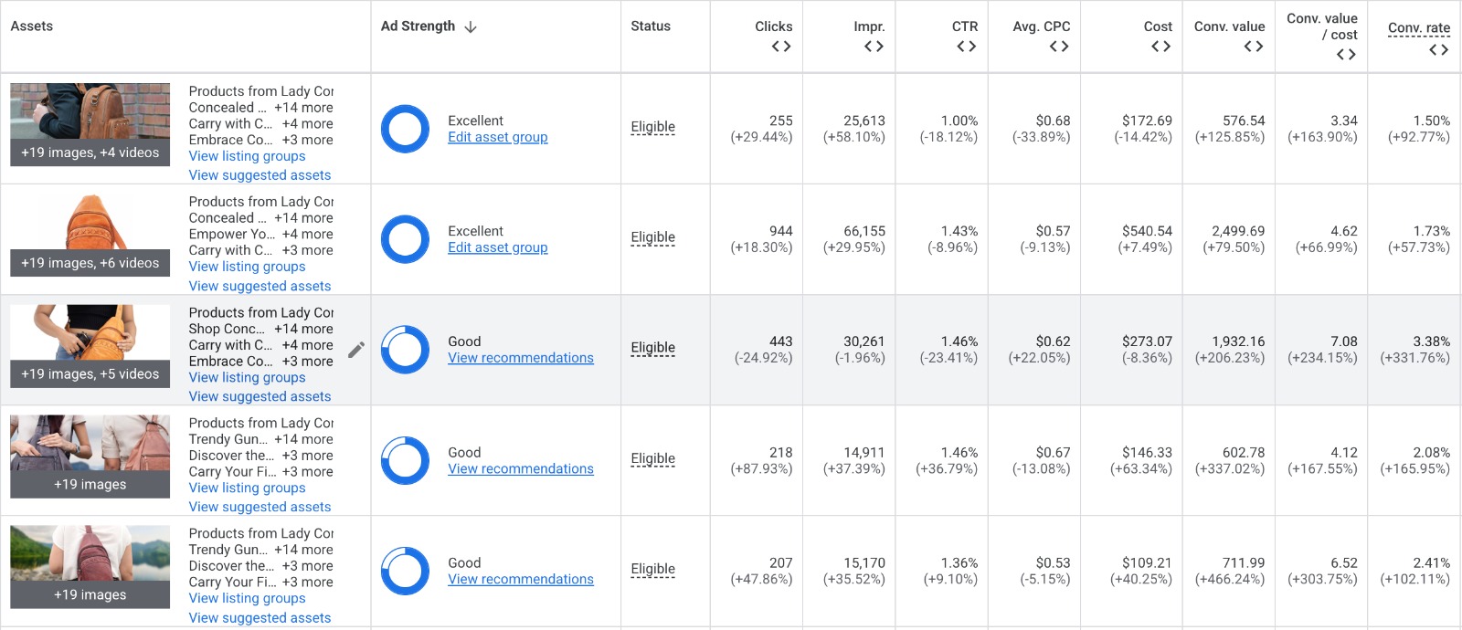Click the Good ad strength circle, third row
The width and height of the screenshot is (1462, 630).
pyautogui.click(x=405, y=350)
